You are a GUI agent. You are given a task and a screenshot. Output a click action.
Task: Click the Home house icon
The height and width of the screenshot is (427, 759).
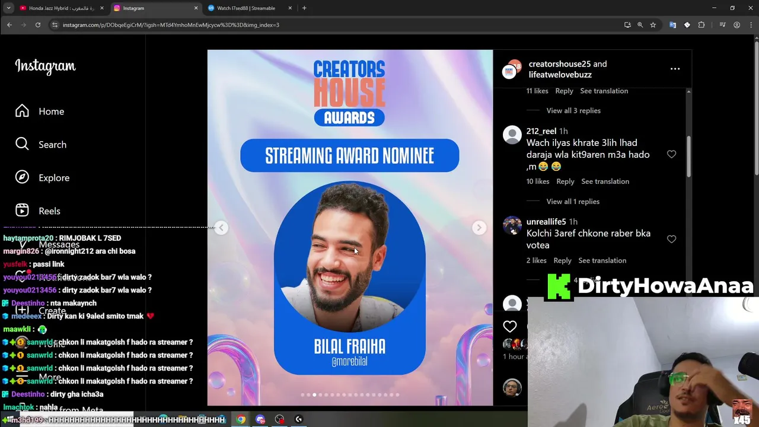point(22,111)
